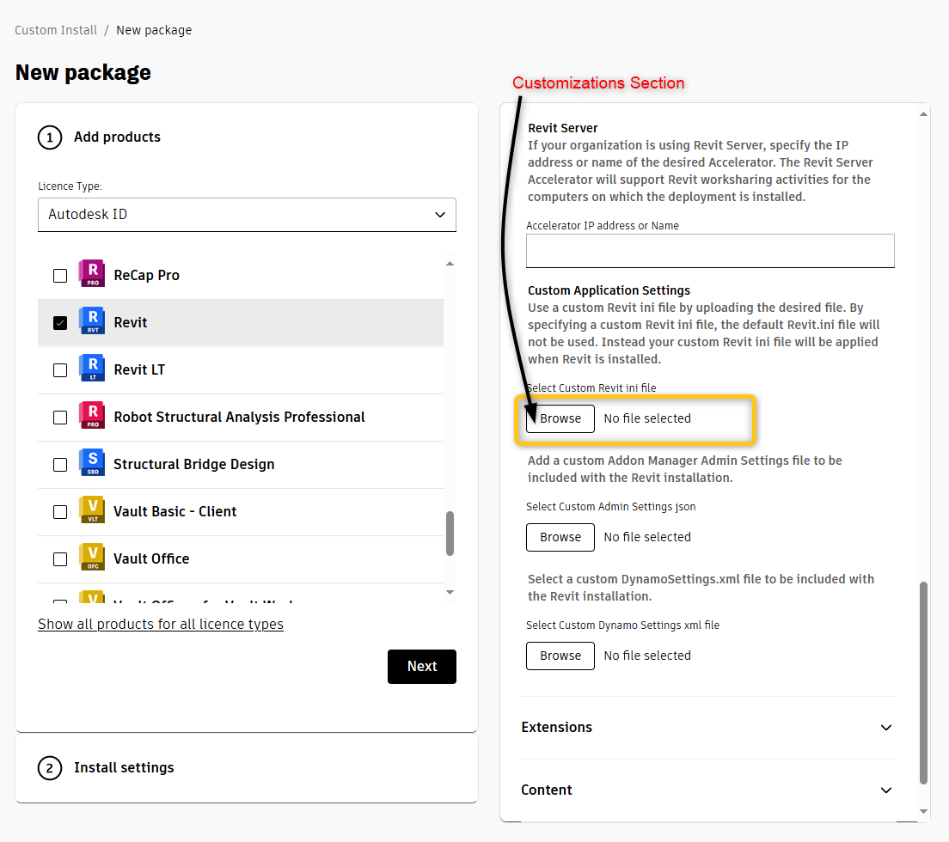
Task: Enable the Revit LT checkbox
Action: click(x=60, y=369)
